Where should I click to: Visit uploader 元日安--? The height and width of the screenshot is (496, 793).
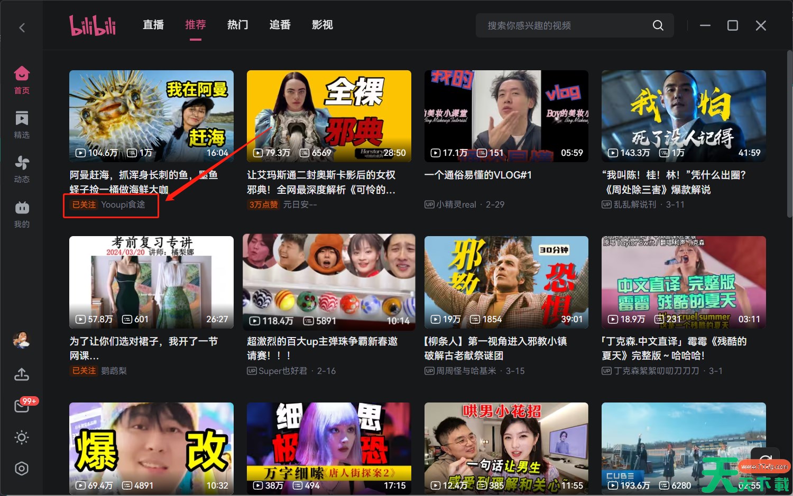click(300, 204)
